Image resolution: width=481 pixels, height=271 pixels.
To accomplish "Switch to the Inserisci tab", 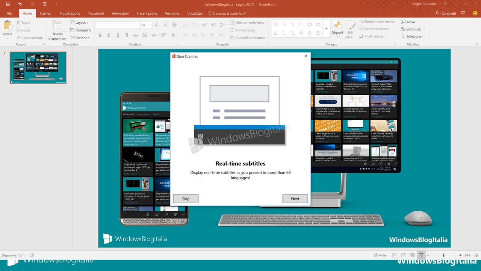I will [x=45, y=13].
